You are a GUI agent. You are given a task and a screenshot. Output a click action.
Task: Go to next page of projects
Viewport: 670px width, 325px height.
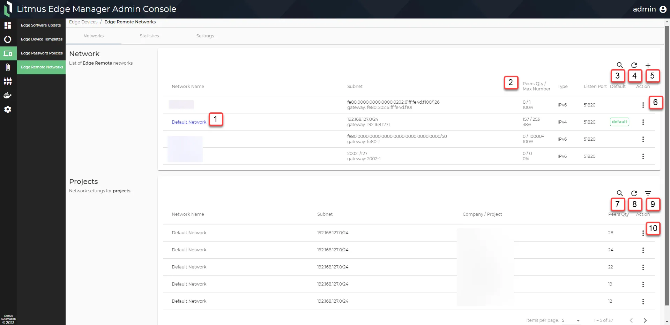645,320
